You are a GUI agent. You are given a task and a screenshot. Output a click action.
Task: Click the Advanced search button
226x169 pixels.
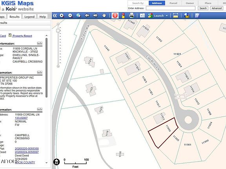pyautogui.click(x=217, y=8)
